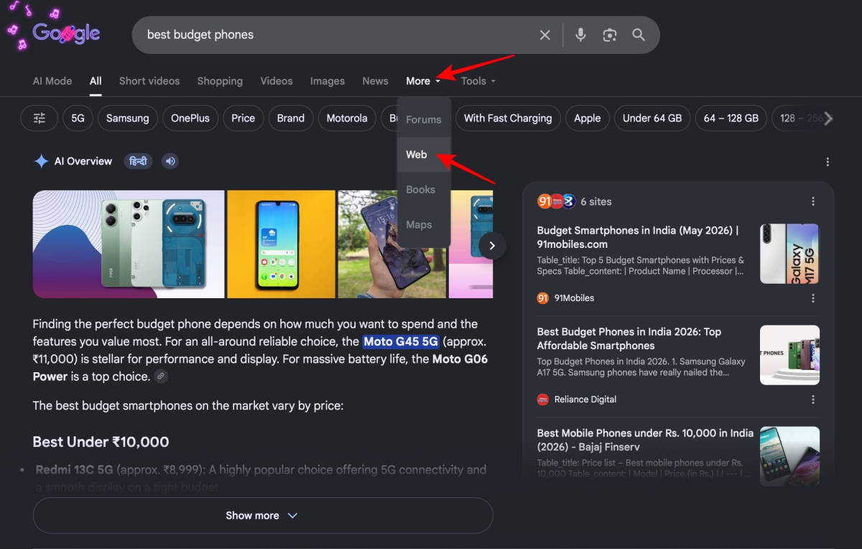Apply the Motorola filter chip
862x549 pixels.
pyautogui.click(x=347, y=118)
